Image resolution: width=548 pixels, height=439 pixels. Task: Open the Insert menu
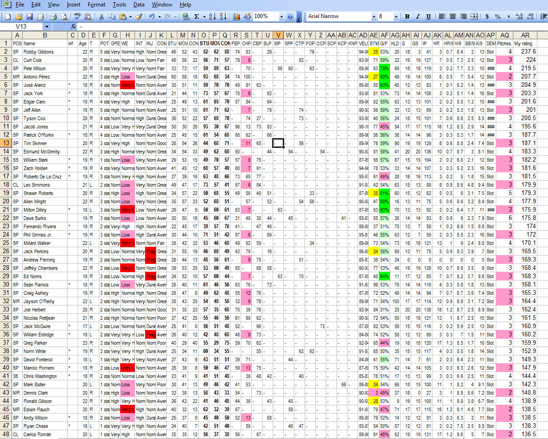[x=73, y=5]
